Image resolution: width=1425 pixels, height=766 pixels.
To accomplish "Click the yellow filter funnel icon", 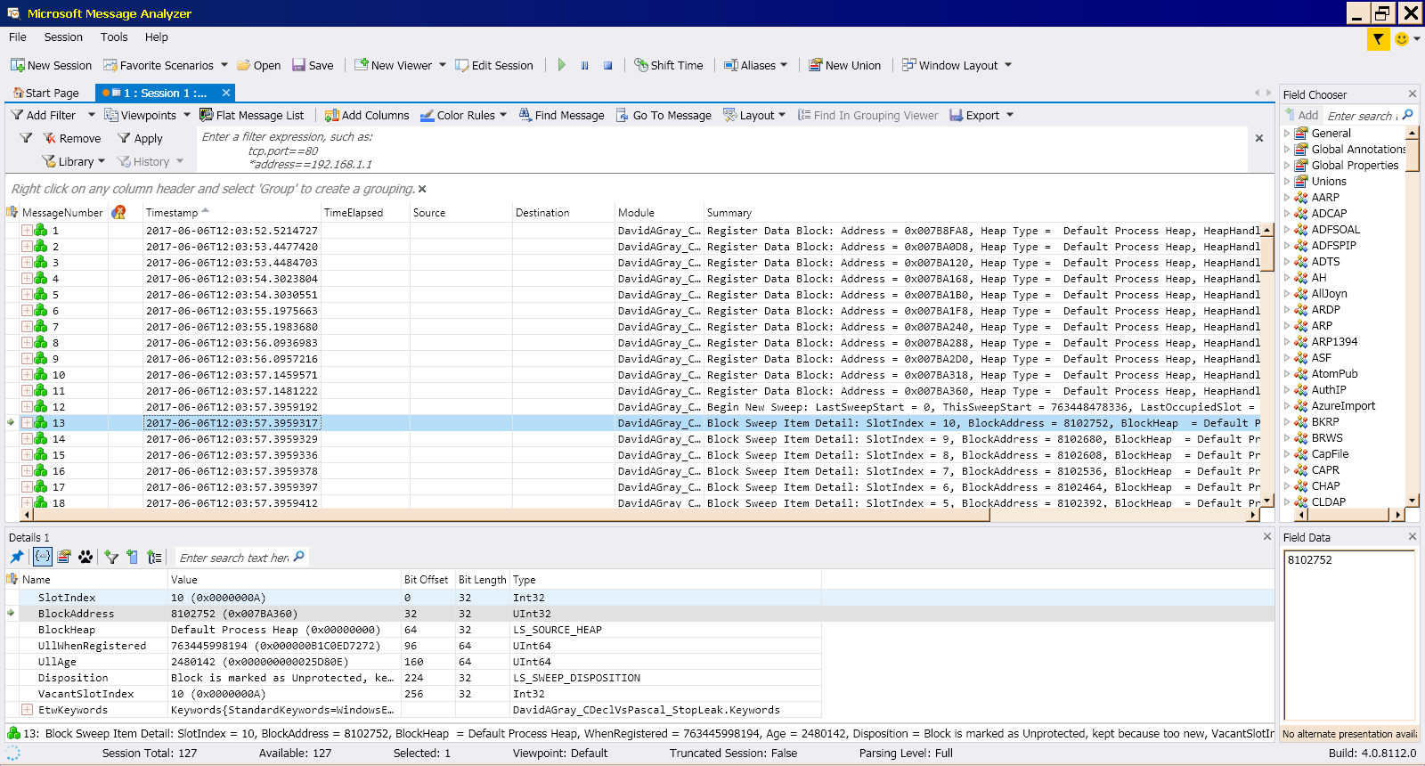I will pyautogui.click(x=1378, y=39).
